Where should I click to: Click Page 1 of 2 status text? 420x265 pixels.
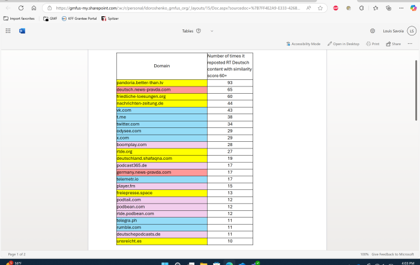(x=17, y=254)
